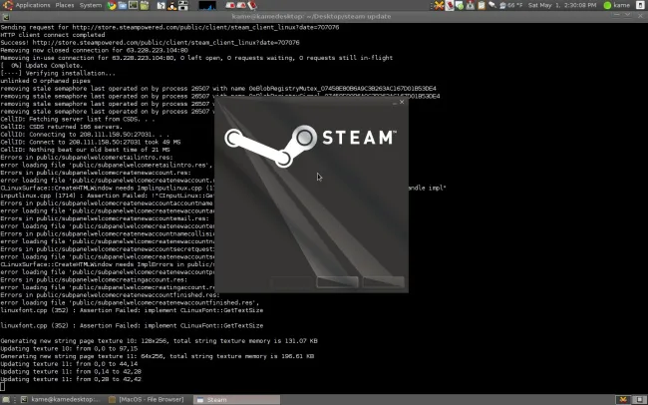Open the weather applet showing 66 °F

click(x=511, y=5)
